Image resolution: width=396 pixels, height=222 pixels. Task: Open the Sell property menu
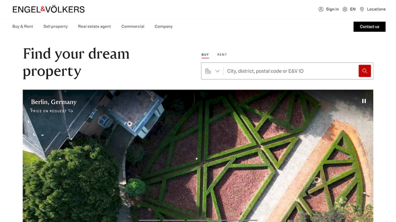point(56,27)
